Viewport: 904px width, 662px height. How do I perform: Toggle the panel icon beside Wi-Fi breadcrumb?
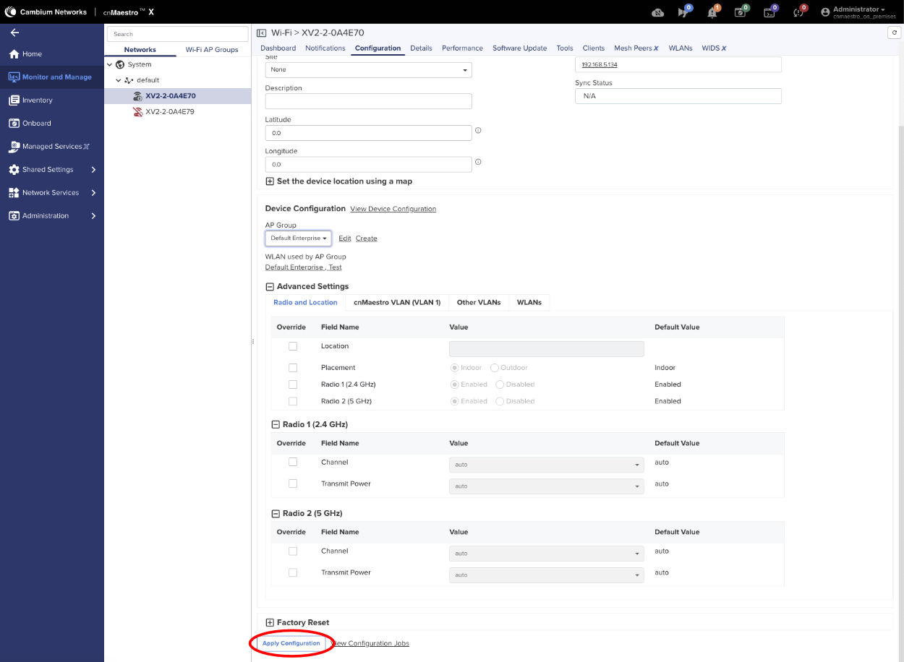pyautogui.click(x=262, y=33)
